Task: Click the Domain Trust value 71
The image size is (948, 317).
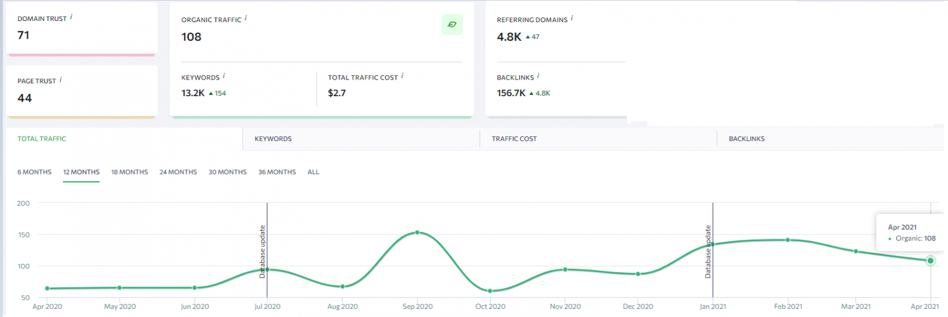Action: pyautogui.click(x=23, y=35)
